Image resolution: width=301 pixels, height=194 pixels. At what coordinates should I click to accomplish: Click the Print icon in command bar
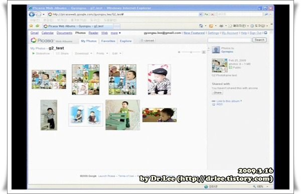[221, 26]
